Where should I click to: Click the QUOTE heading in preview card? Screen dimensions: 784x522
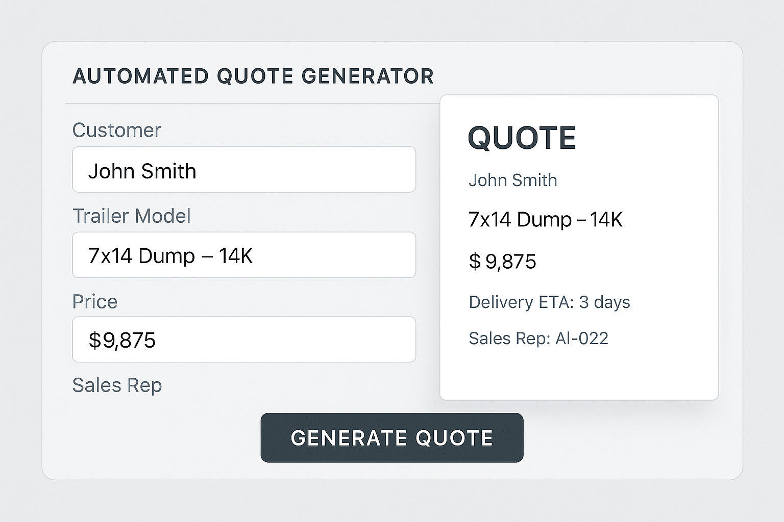tap(522, 138)
